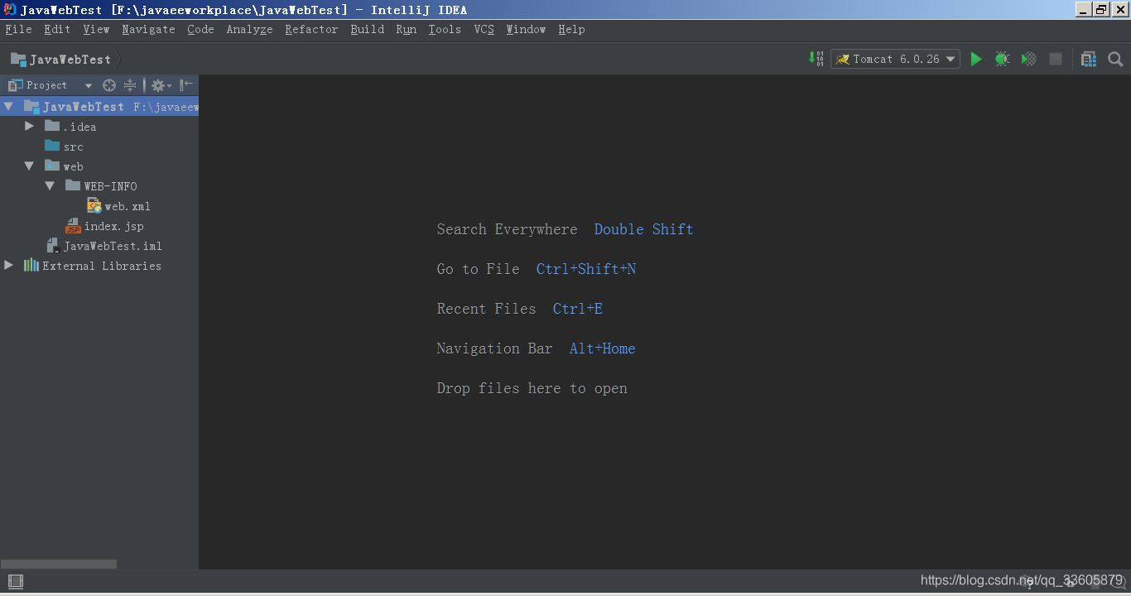The height and width of the screenshot is (596, 1131).
Task: Click the src folder icon
Action: pyautogui.click(x=52, y=146)
